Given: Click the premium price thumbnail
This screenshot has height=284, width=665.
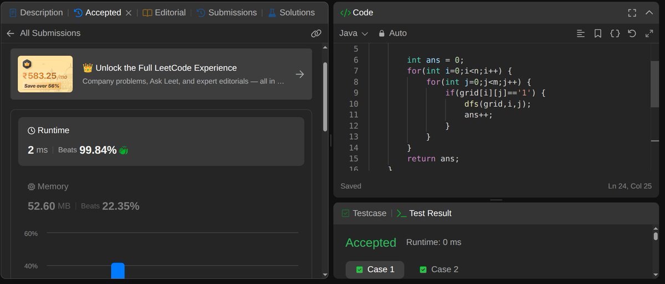Looking at the screenshot, I should click(45, 74).
